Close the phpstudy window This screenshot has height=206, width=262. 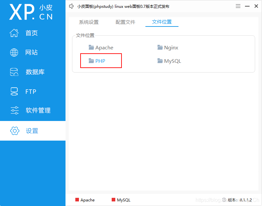pyautogui.click(x=256, y=6)
